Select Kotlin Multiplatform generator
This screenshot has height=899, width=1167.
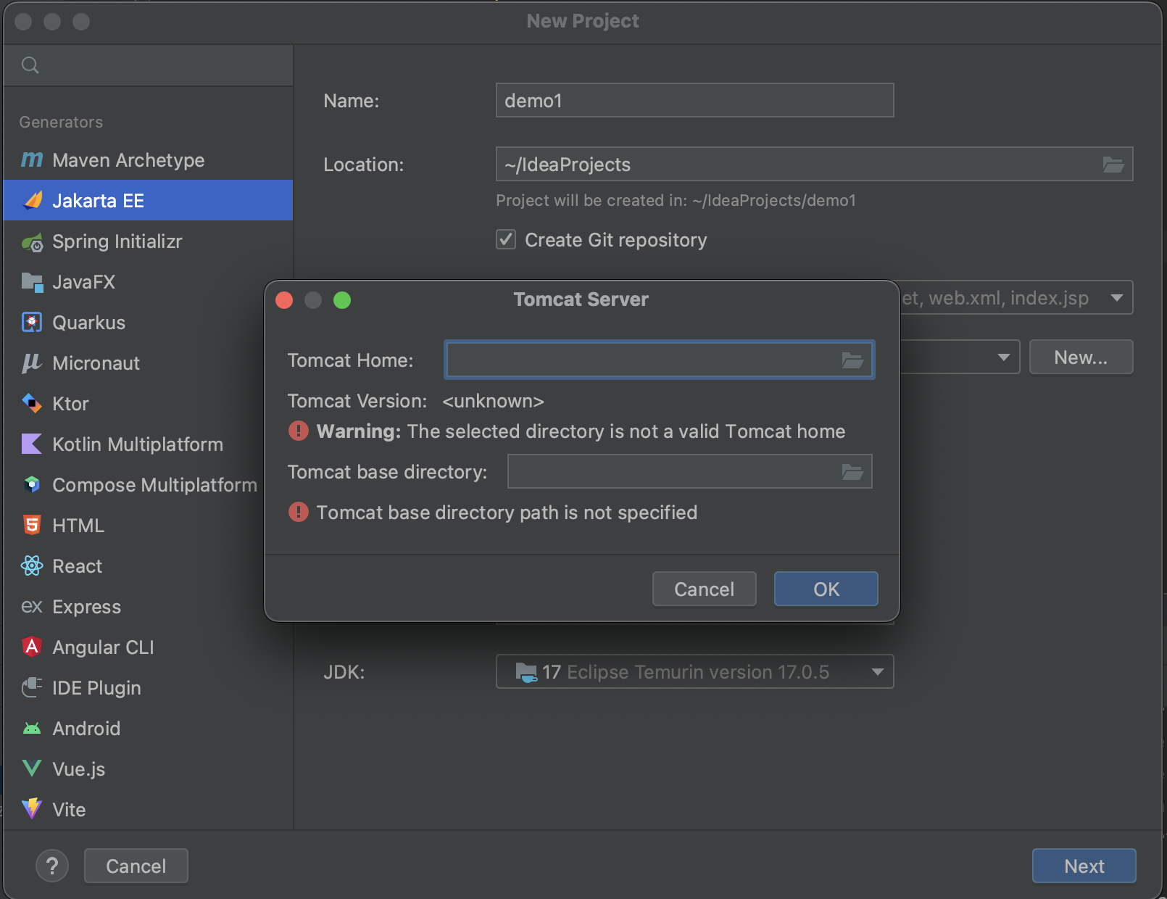148,444
